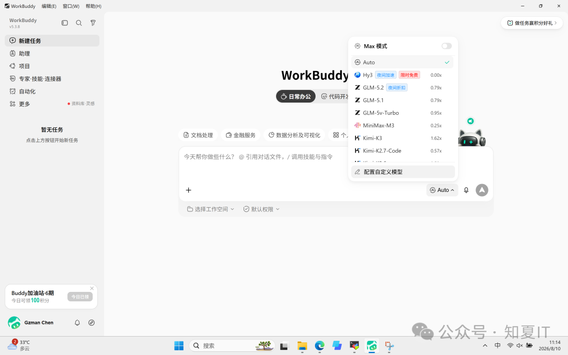This screenshot has height=355, width=568.
Task: Close the Buddy加油站 card
Action: tap(92, 288)
